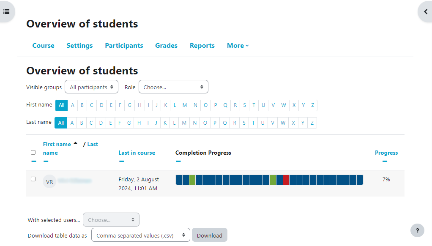The width and height of the screenshot is (432, 246).
Task: Open the Visible groups dropdown
Action: 91,87
